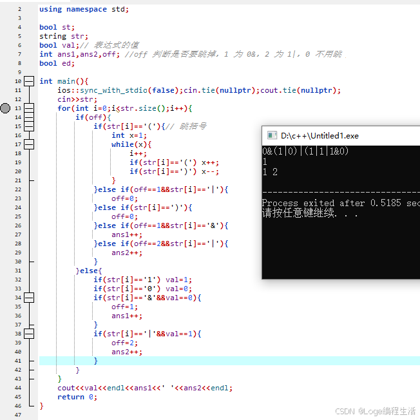Click the 'int ans1,ans2,off;' declaration
Viewport: 420px width, 420px height.
(x=79, y=54)
